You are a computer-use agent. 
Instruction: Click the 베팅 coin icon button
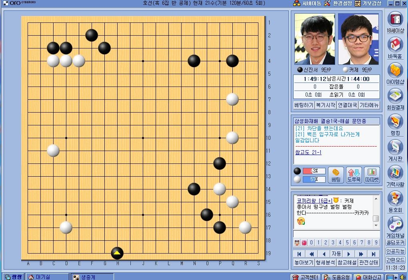[x=336, y=175]
